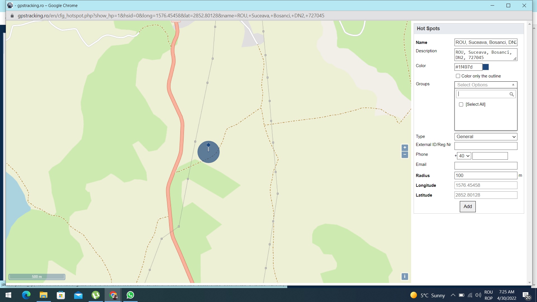The width and height of the screenshot is (537, 302).
Task: Click the Add hotspot button
Action: click(x=467, y=207)
